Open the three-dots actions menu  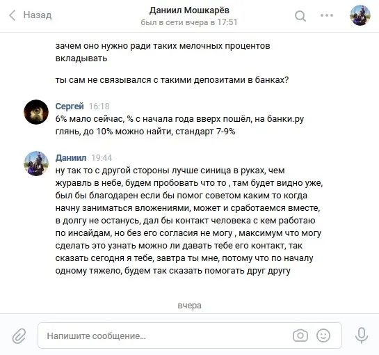tap(327, 15)
